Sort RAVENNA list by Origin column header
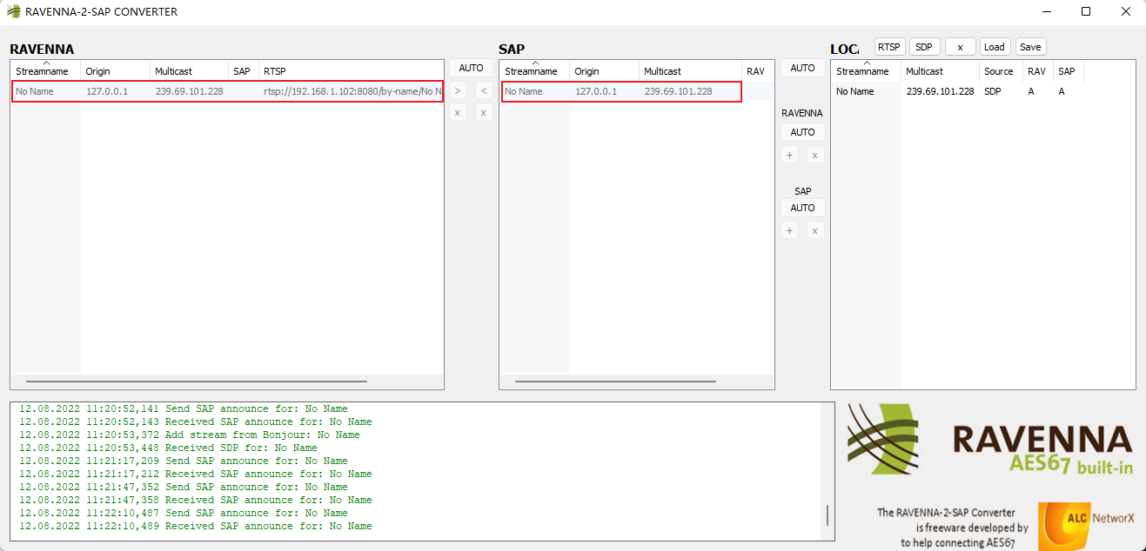The height and width of the screenshot is (551, 1146). click(x=115, y=71)
